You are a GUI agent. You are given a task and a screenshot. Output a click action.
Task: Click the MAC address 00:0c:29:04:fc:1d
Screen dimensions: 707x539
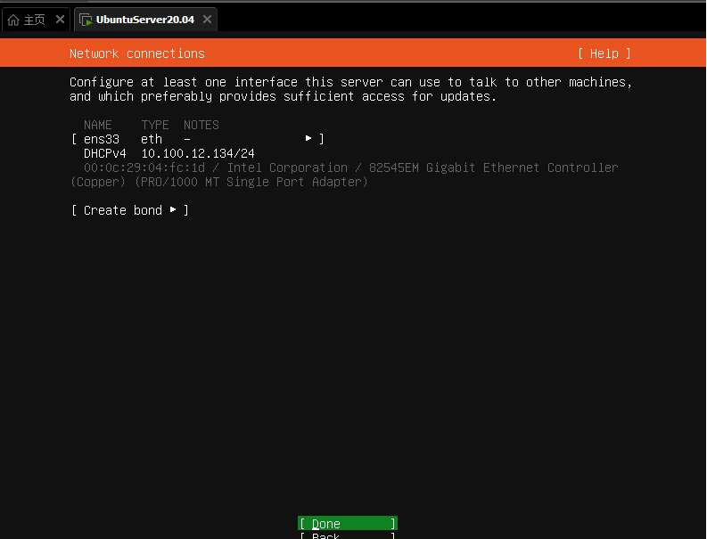[x=144, y=167]
